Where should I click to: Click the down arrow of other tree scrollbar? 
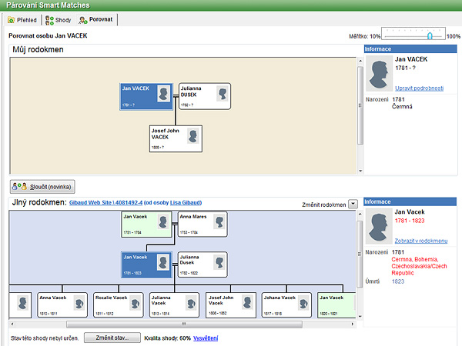coord(360,317)
